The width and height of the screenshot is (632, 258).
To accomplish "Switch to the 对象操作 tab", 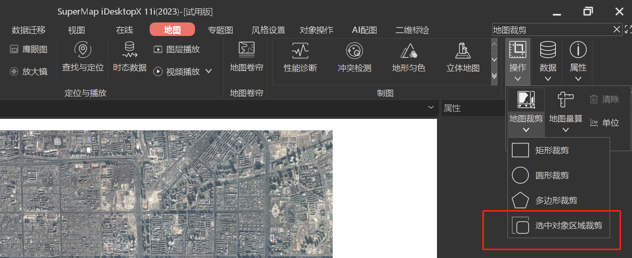I will pyautogui.click(x=317, y=30).
